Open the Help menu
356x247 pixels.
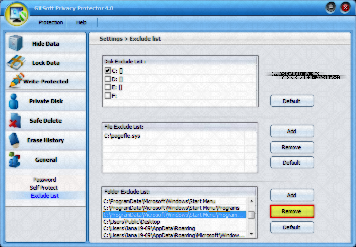(x=81, y=22)
